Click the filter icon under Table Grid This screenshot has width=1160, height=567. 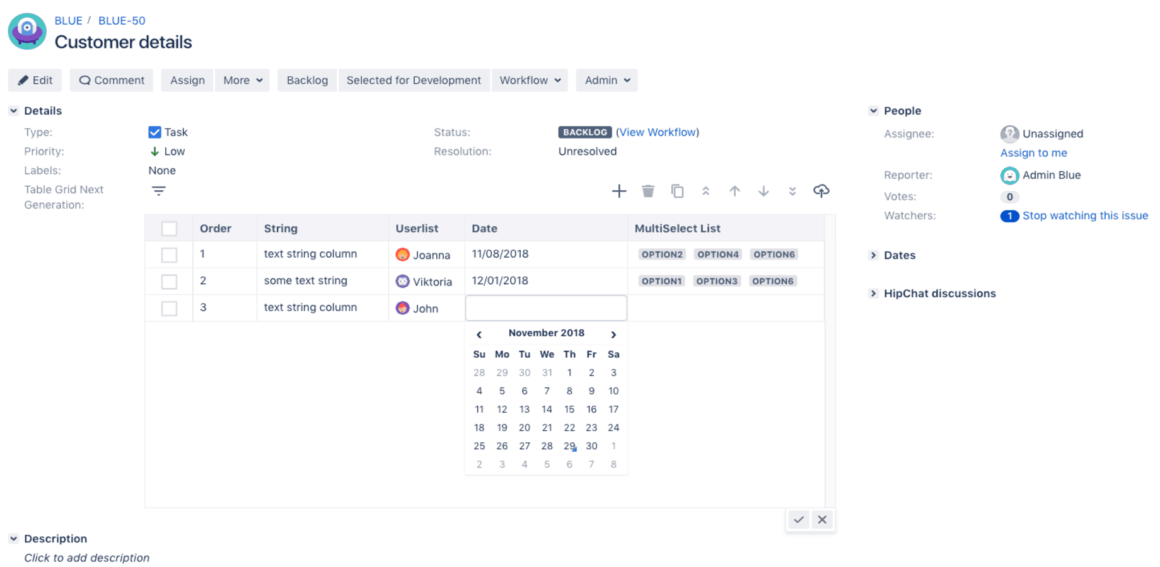click(x=158, y=191)
